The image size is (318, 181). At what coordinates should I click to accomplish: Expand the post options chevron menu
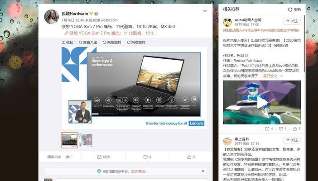click(205, 11)
